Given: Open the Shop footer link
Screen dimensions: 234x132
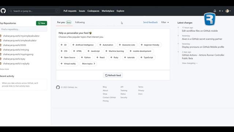Looking at the screenshot, I should (x=105, y=94).
